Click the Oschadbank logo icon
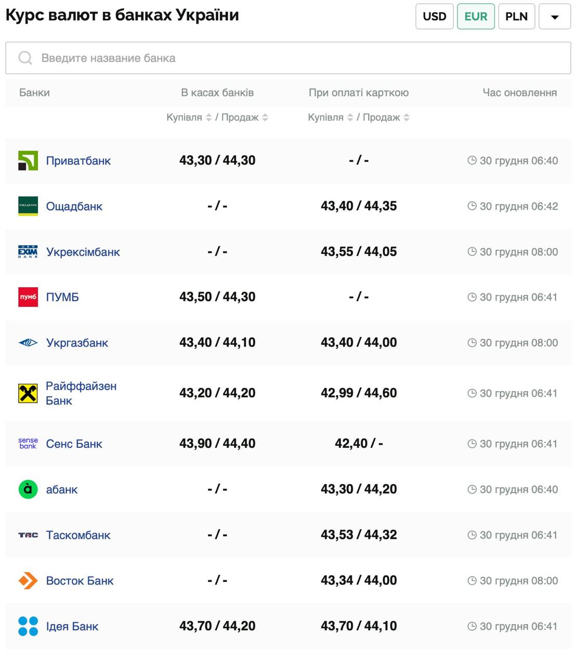 pyautogui.click(x=28, y=206)
